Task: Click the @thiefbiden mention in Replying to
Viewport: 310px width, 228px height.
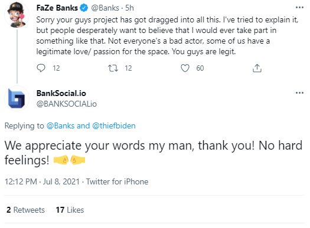Action: pyautogui.click(x=114, y=126)
